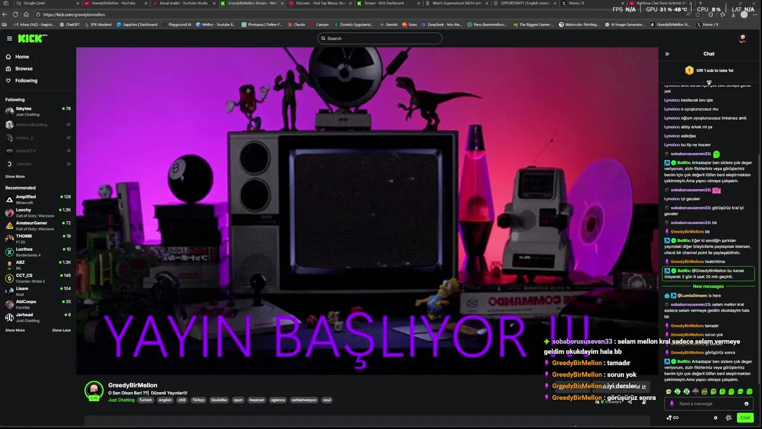Open emote picker in message box
Image resolution: width=762 pixels, height=429 pixels.
point(747,403)
